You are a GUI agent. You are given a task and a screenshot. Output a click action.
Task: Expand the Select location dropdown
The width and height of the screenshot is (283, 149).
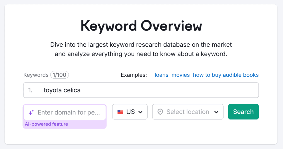click(188, 112)
